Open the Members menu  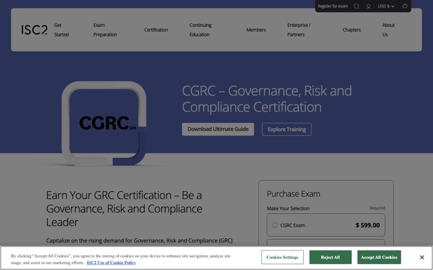pos(256,30)
